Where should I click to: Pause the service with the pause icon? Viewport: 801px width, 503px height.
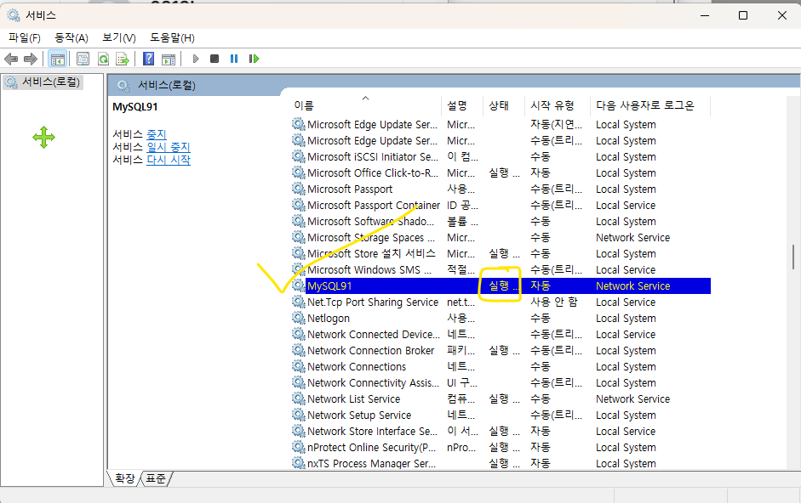(x=234, y=59)
